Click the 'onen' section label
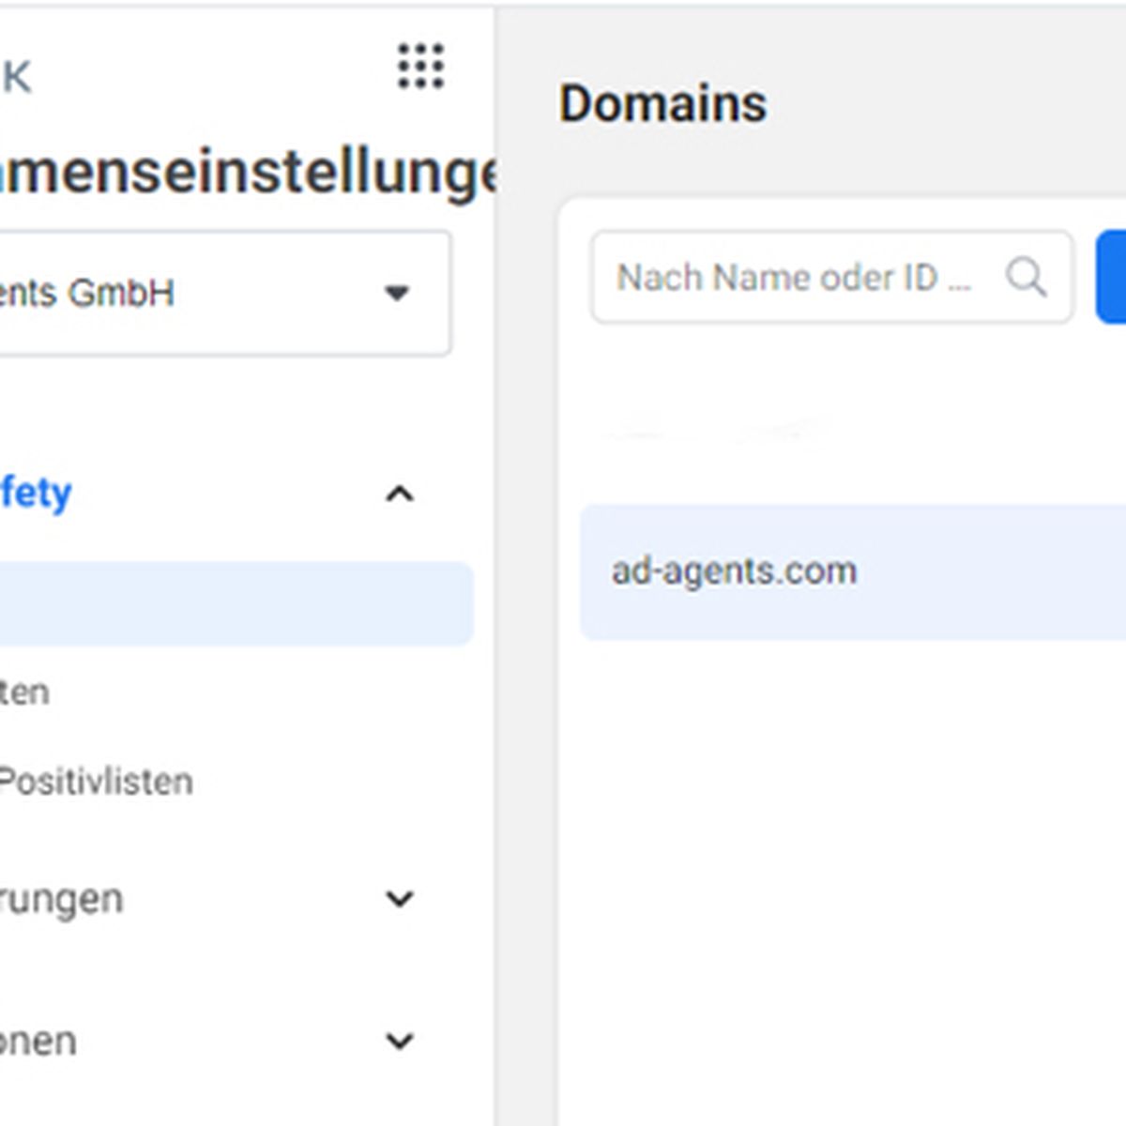Viewport: 1126px width, 1126px height. click(x=38, y=1042)
